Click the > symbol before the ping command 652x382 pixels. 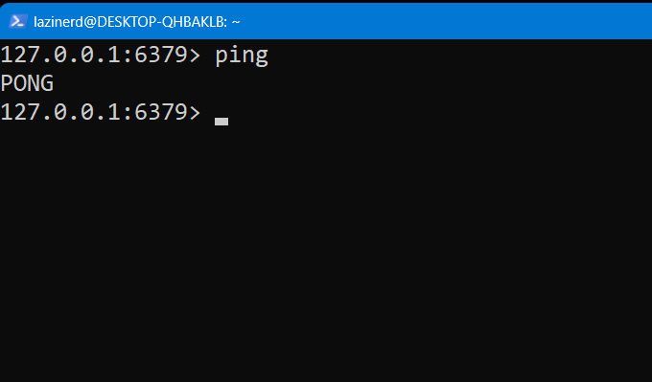pyautogui.click(x=195, y=56)
